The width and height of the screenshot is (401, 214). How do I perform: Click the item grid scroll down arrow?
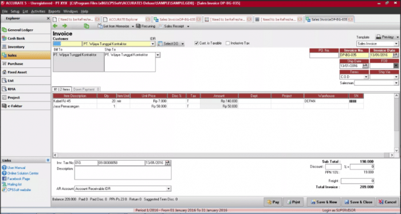point(396,150)
